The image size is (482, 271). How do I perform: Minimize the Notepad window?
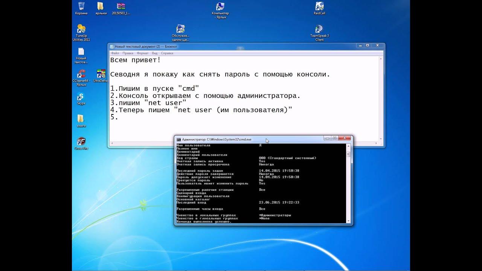[x=360, y=46]
